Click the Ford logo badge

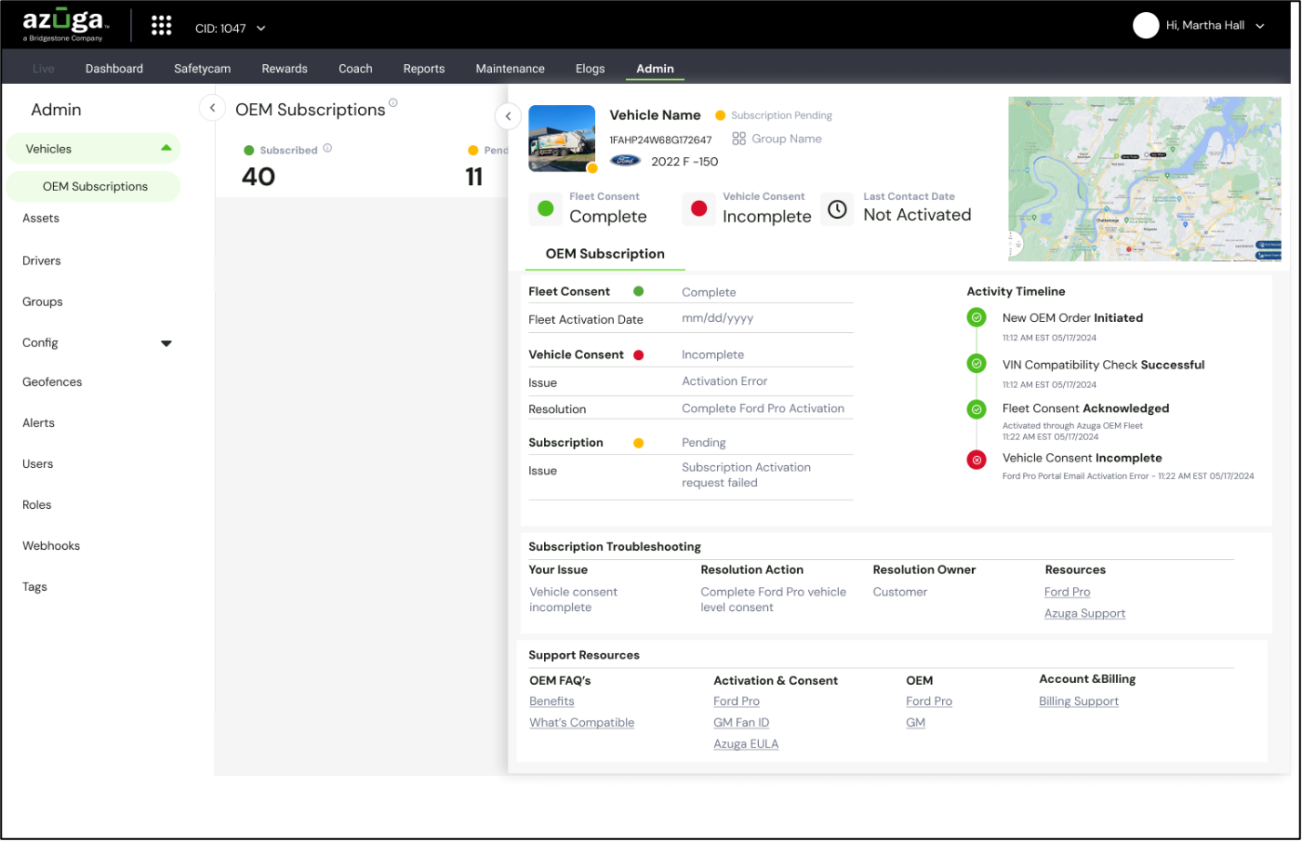click(626, 161)
